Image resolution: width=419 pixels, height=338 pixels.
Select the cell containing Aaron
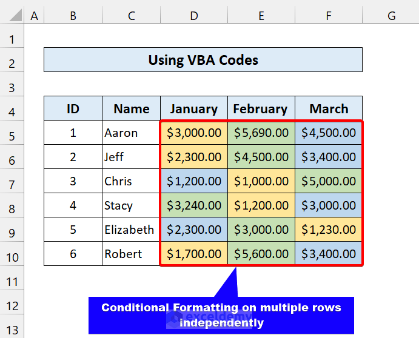point(131,133)
